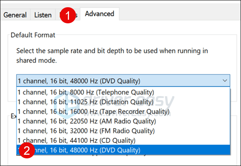Open the Default Format combo box
241x166 pixels.
tap(120, 80)
